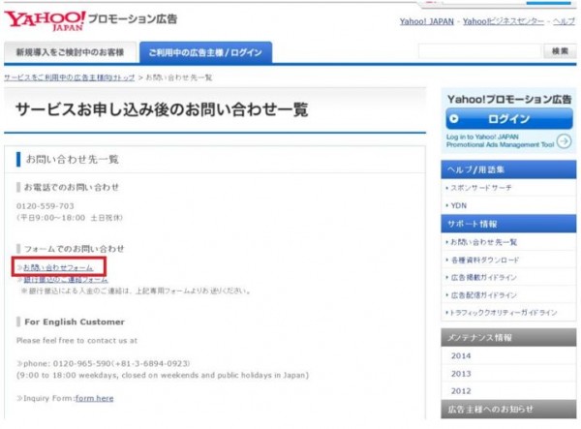The image size is (581, 429).
Task: Click the メンテナンス情報 sidebar header
Action: (x=508, y=338)
